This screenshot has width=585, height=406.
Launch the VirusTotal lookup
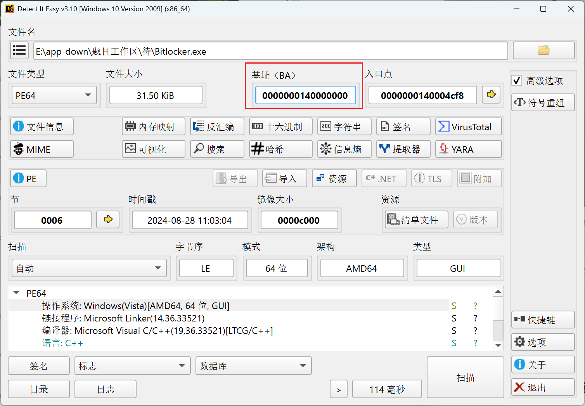[x=468, y=127]
